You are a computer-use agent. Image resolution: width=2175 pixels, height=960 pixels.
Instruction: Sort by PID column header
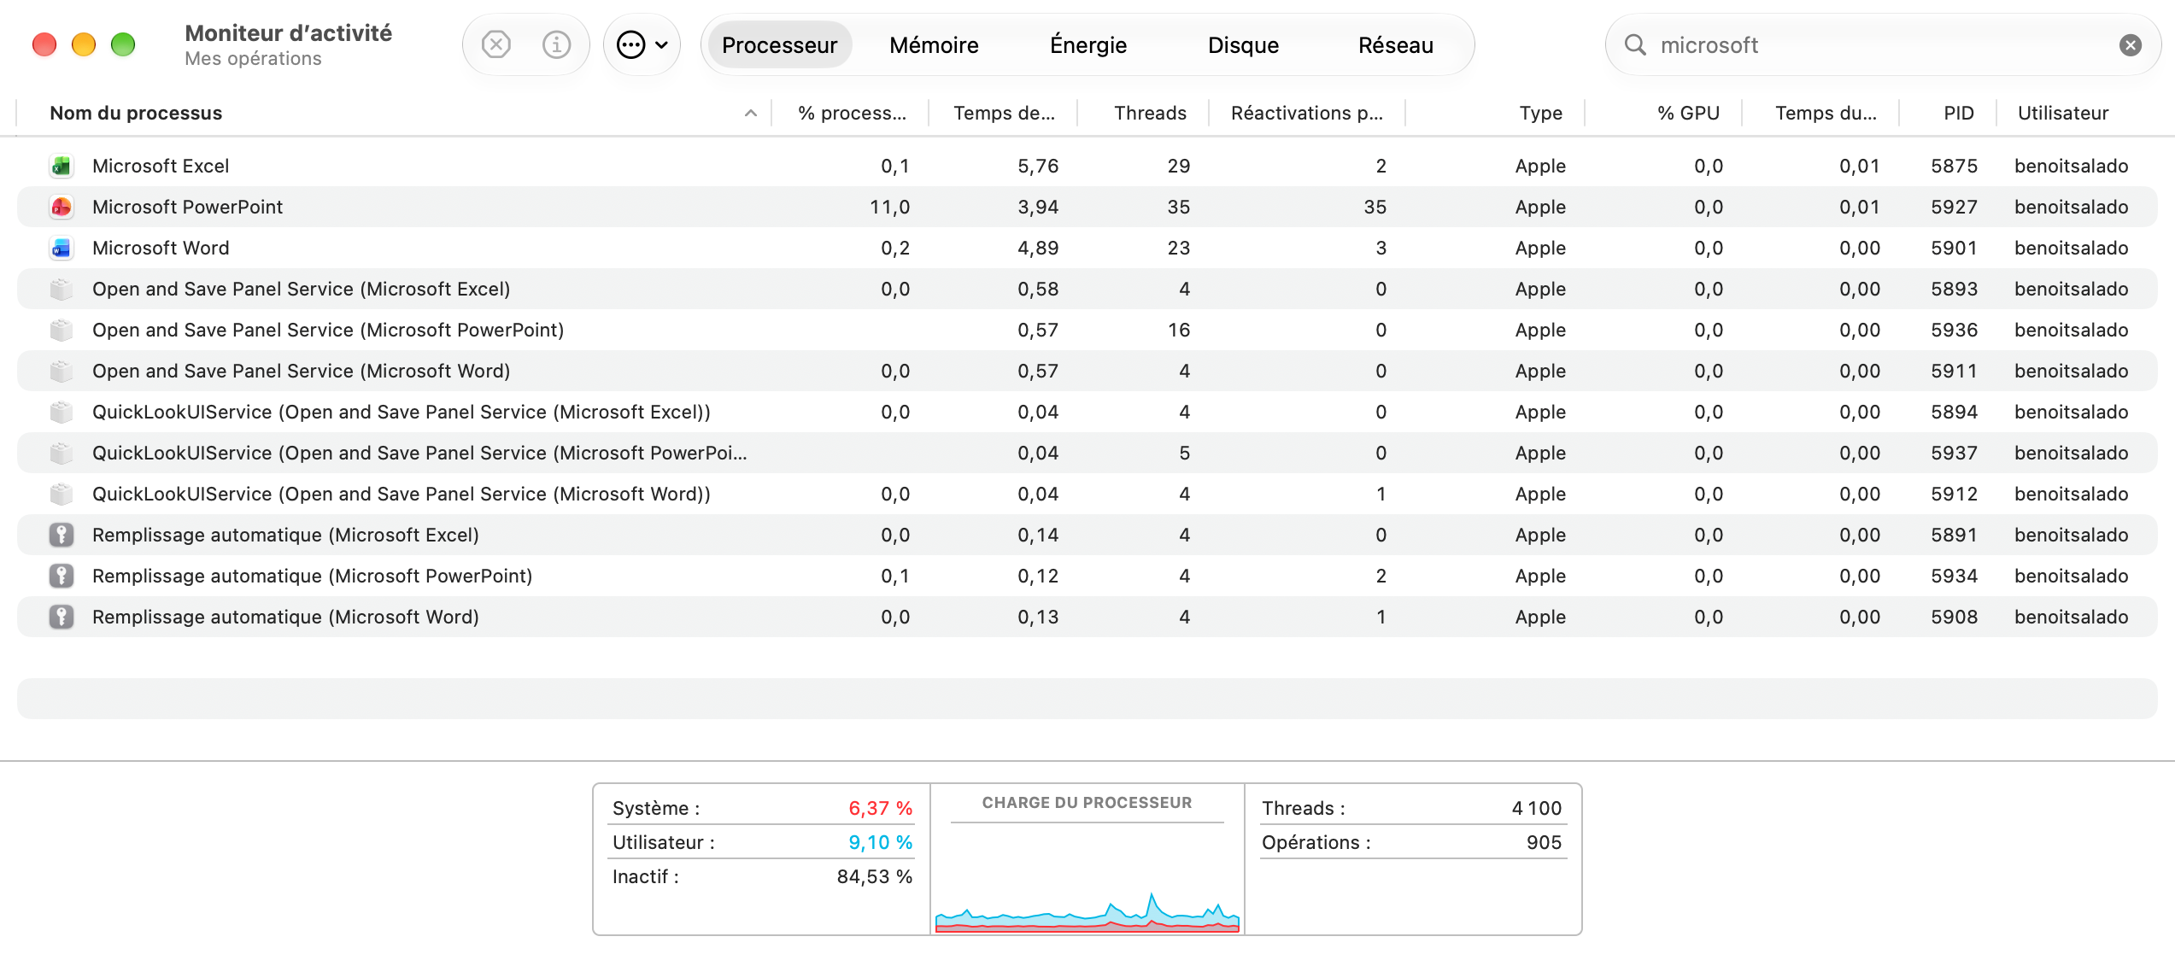coord(1959,113)
